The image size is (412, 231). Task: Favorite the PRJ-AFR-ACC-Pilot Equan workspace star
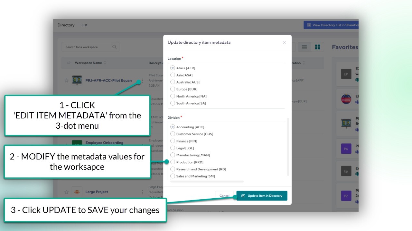66,81
